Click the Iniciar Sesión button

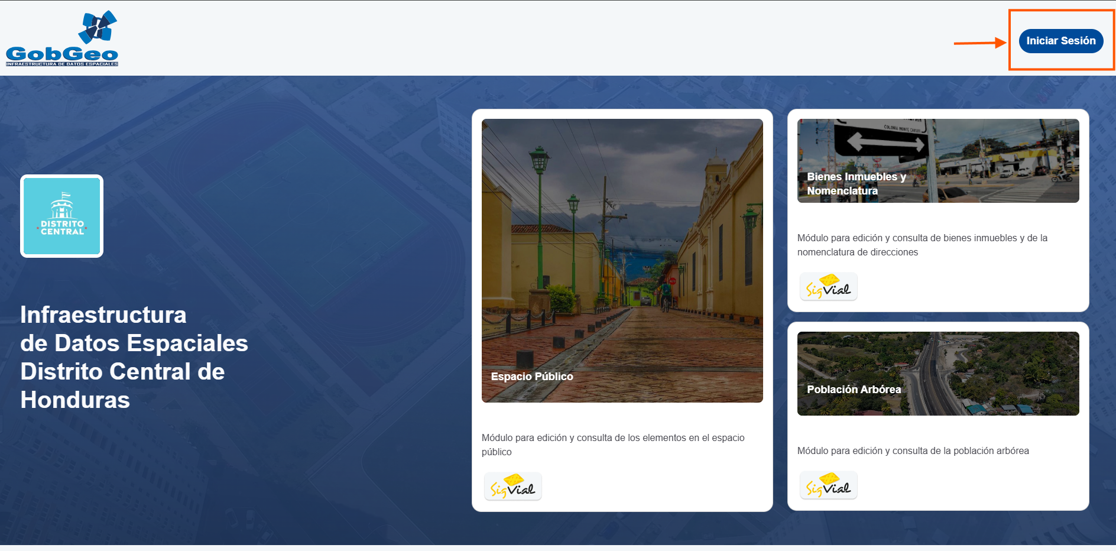pos(1060,41)
